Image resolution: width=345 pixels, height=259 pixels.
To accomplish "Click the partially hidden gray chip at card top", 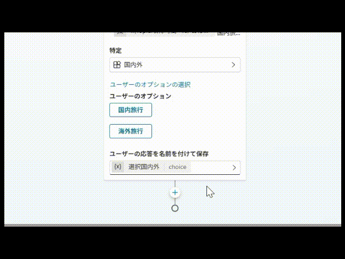I will tap(120, 34).
